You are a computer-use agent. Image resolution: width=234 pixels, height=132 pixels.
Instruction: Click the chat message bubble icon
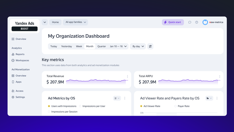coord(190,22)
